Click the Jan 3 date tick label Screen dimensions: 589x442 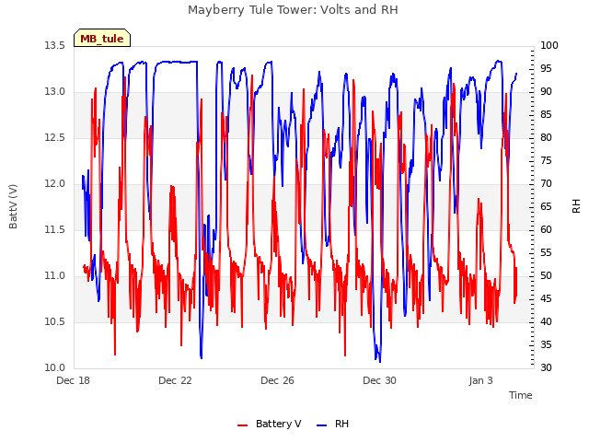click(x=480, y=380)
